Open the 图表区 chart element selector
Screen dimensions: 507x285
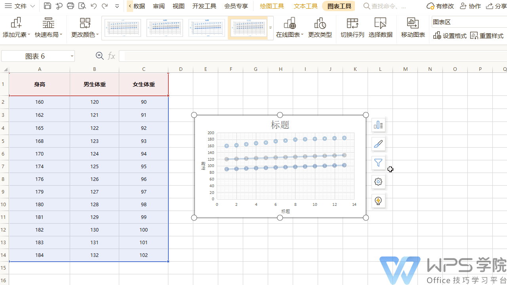[469, 22]
